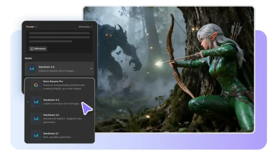
Task: Click the info icon beside Prompt
Action: pyautogui.click(x=36, y=27)
